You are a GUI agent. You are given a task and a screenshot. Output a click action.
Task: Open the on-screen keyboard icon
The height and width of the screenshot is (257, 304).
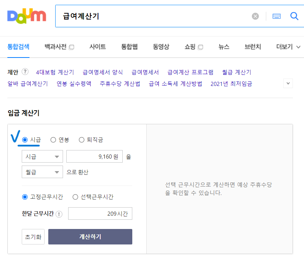(x=276, y=16)
